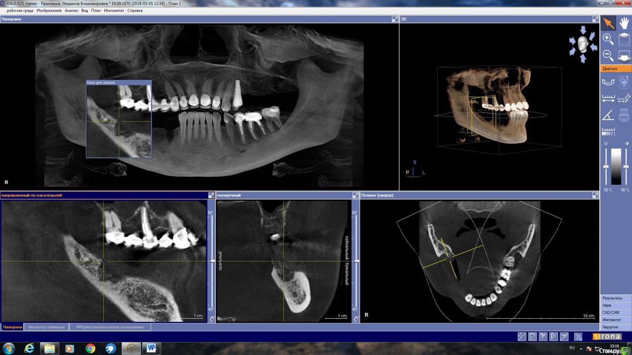This screenshot has width=632, height=355.
Task: Click the zoom in magnifier icon
Action: pyautogui.click(x=608, y=39)
